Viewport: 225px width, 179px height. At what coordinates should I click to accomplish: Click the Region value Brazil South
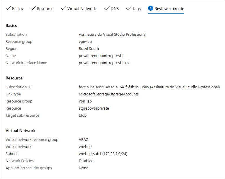89,48
